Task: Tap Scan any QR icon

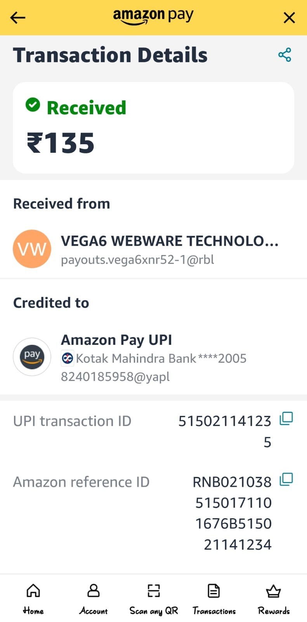Action: coord(154,599)
